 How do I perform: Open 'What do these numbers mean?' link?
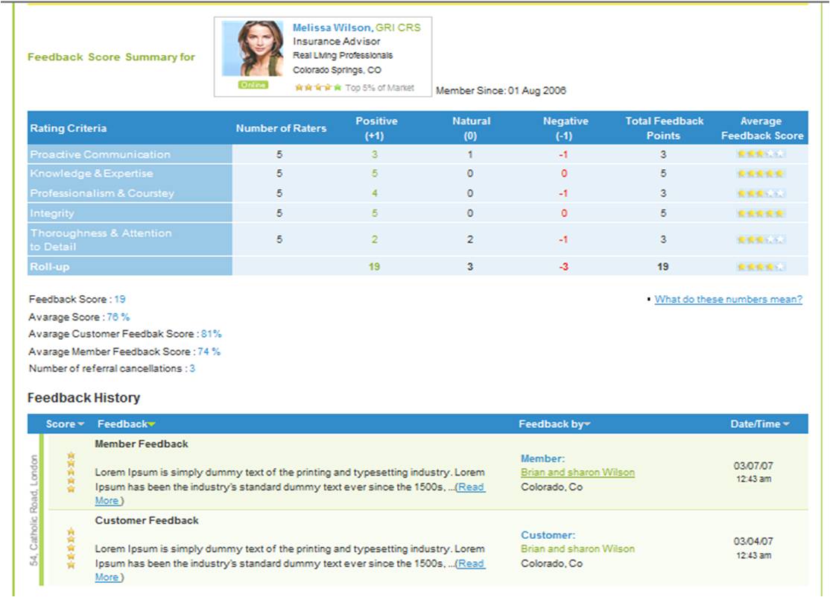[729, 300]
